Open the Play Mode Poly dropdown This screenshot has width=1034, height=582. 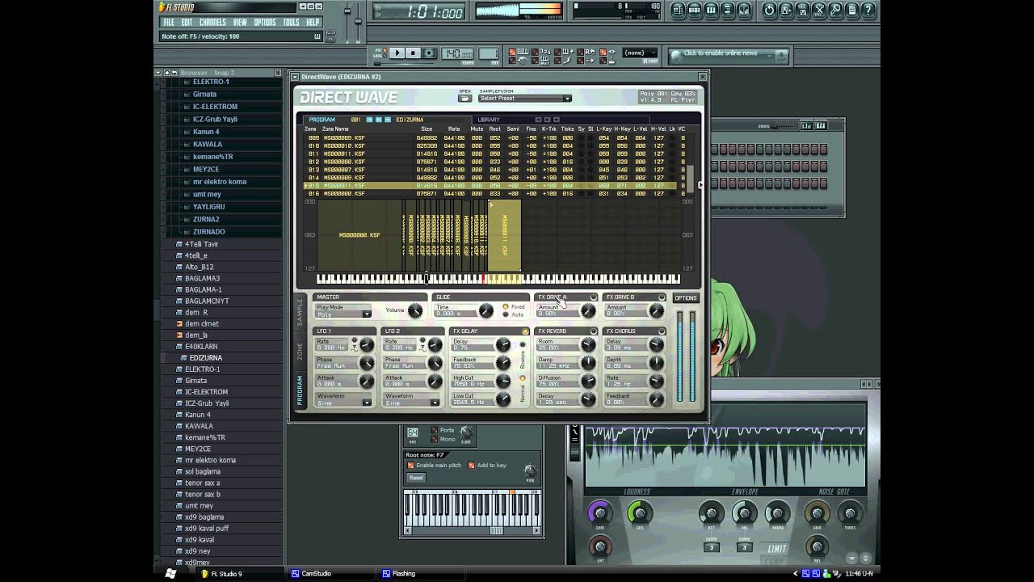[x=343, y=314]
